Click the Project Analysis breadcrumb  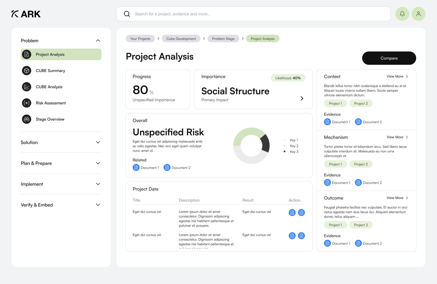tap(263, 38)
